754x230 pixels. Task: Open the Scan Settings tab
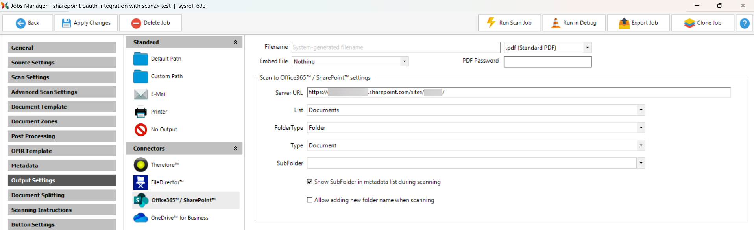click(x=62, y=77)
